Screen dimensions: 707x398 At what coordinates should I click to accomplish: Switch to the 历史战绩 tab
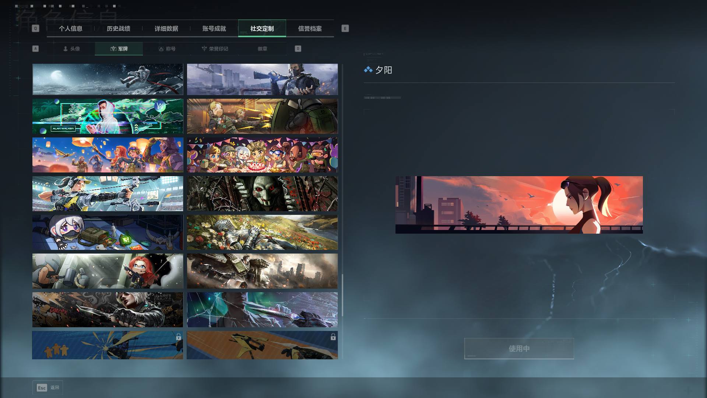click(x=118, y=28)
